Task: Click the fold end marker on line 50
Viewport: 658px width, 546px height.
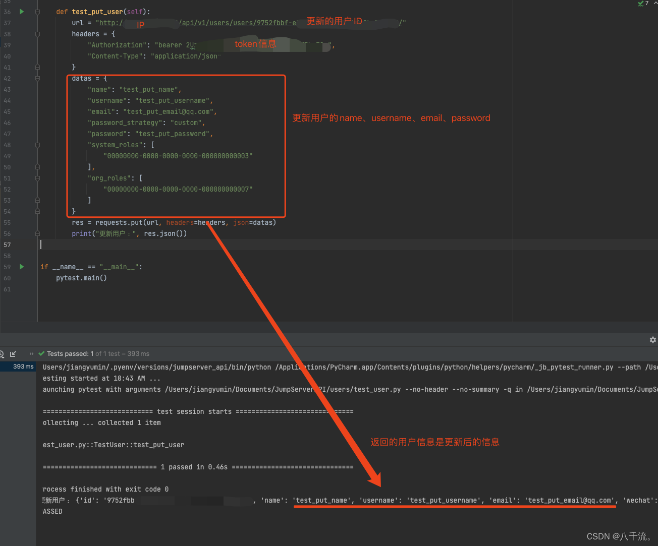Action: click(x=37, y=167)
